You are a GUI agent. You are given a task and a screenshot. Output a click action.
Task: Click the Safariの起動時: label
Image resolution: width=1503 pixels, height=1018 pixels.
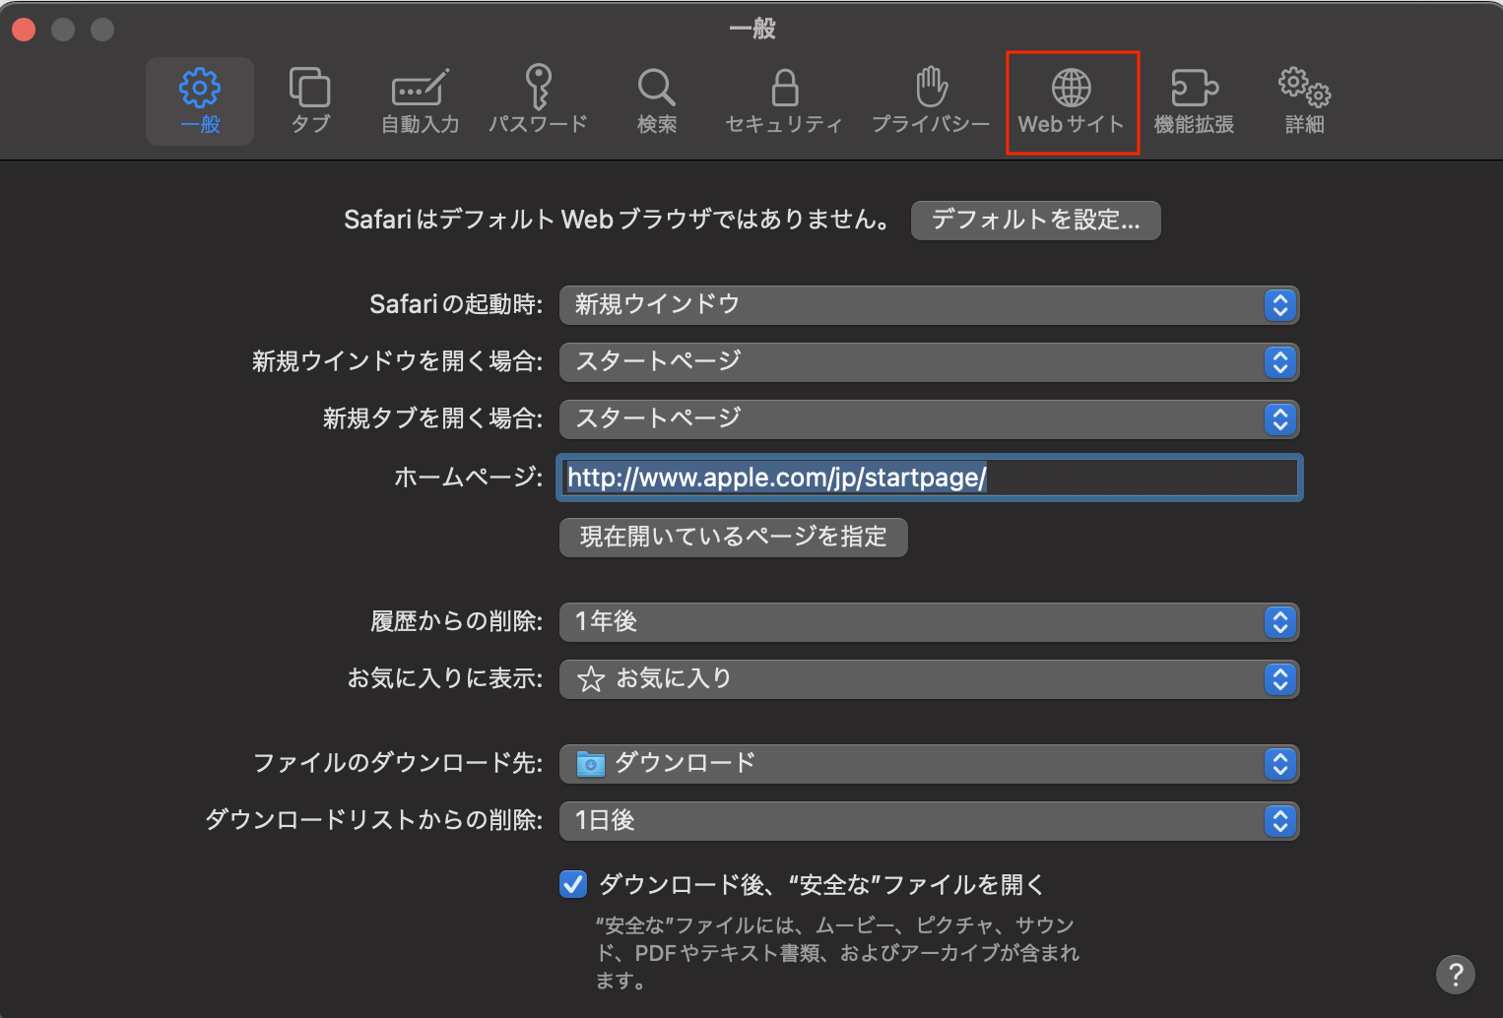click(x=456, y=304)
